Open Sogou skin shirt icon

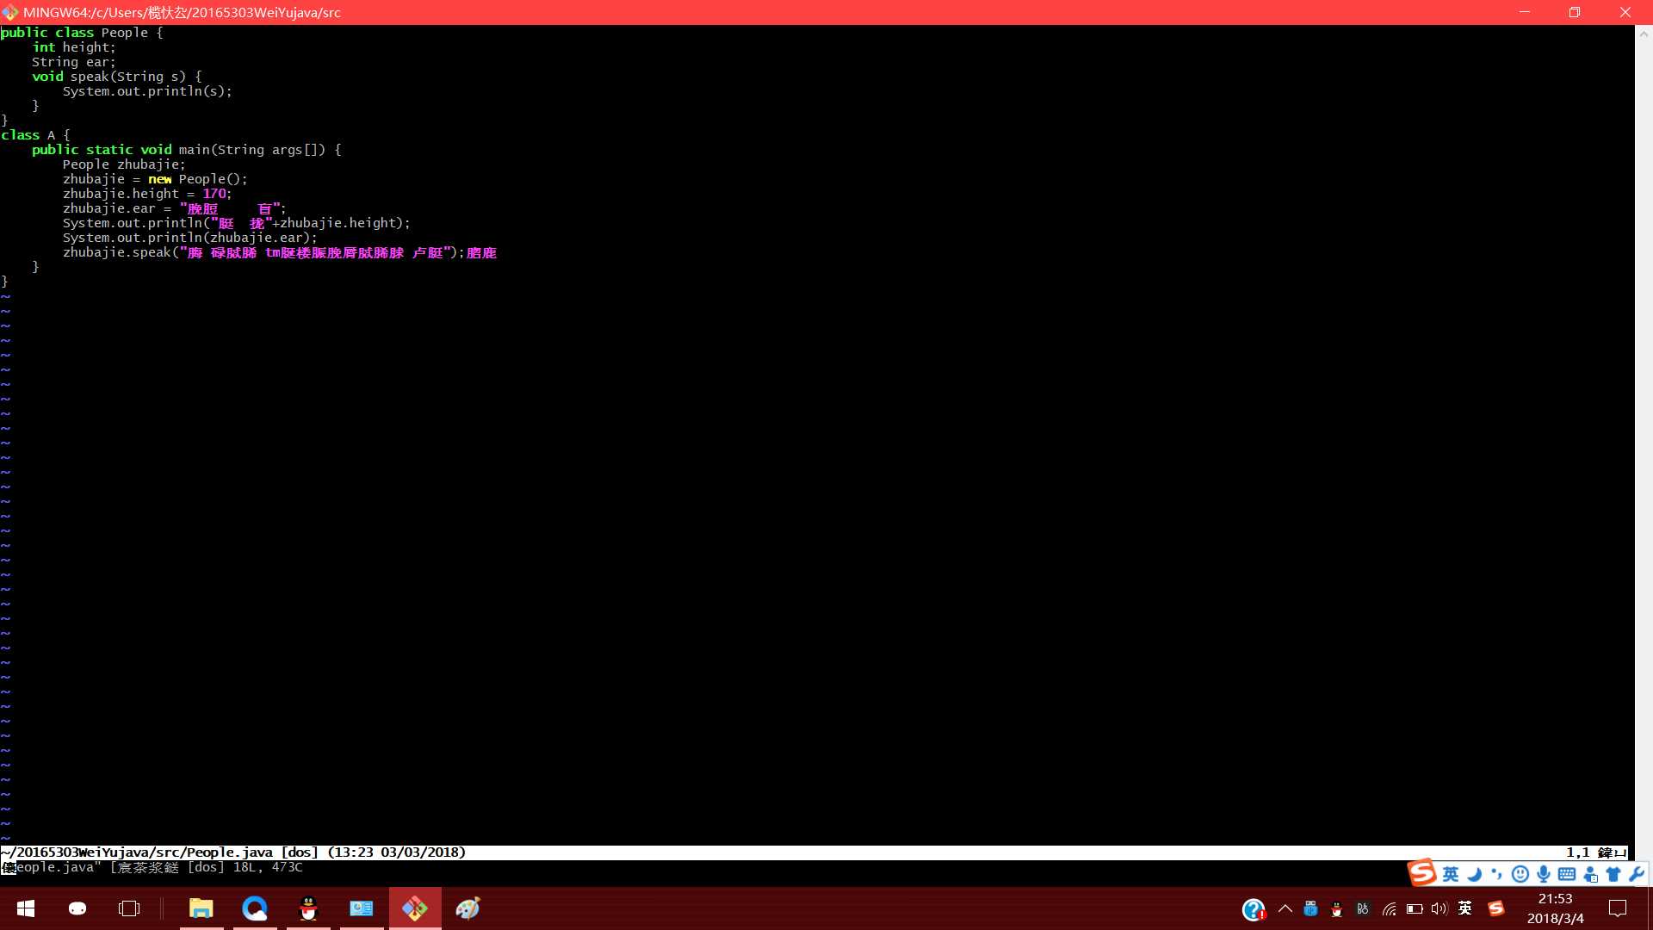coord(1613,874)
